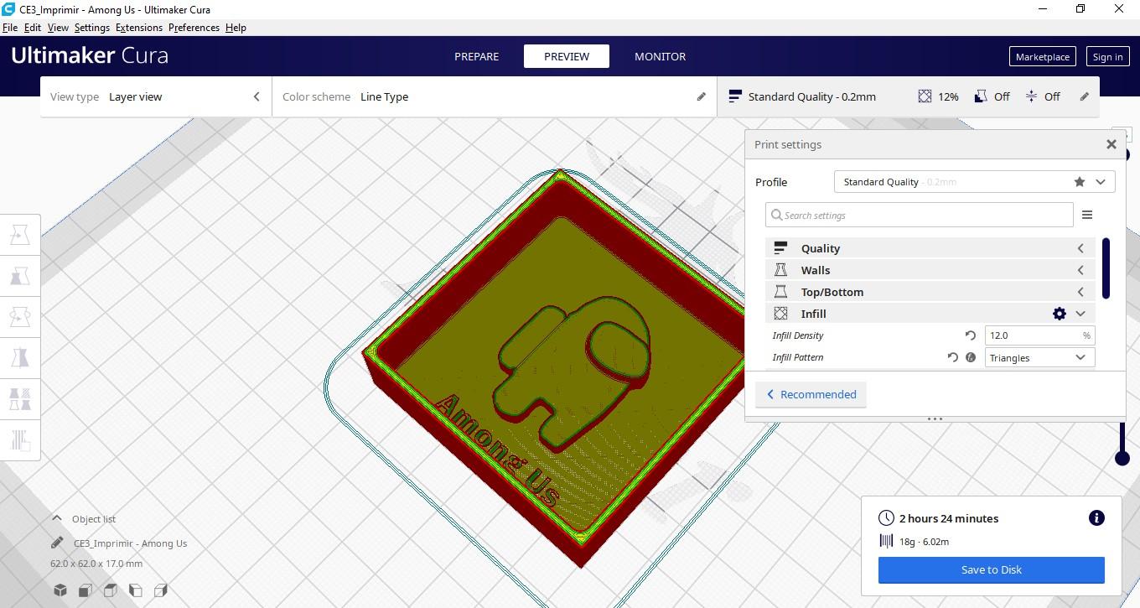Switch to the PREPARE stage tab
Image resolution: width=1140 pixels, height=608 pixels.
(476, 56)
